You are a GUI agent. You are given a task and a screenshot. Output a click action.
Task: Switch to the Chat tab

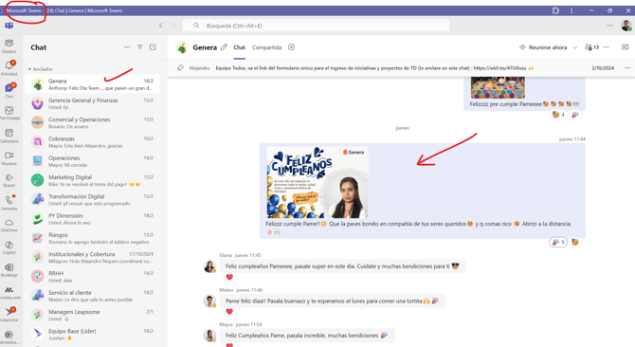pos(240,47)
